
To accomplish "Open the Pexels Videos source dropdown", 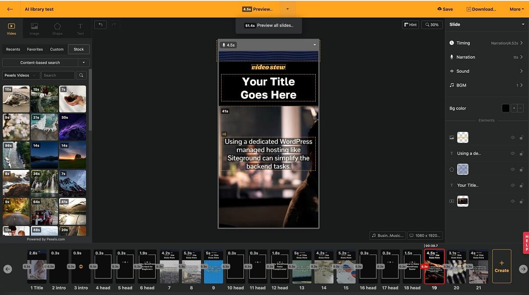I will coord(21,75).
